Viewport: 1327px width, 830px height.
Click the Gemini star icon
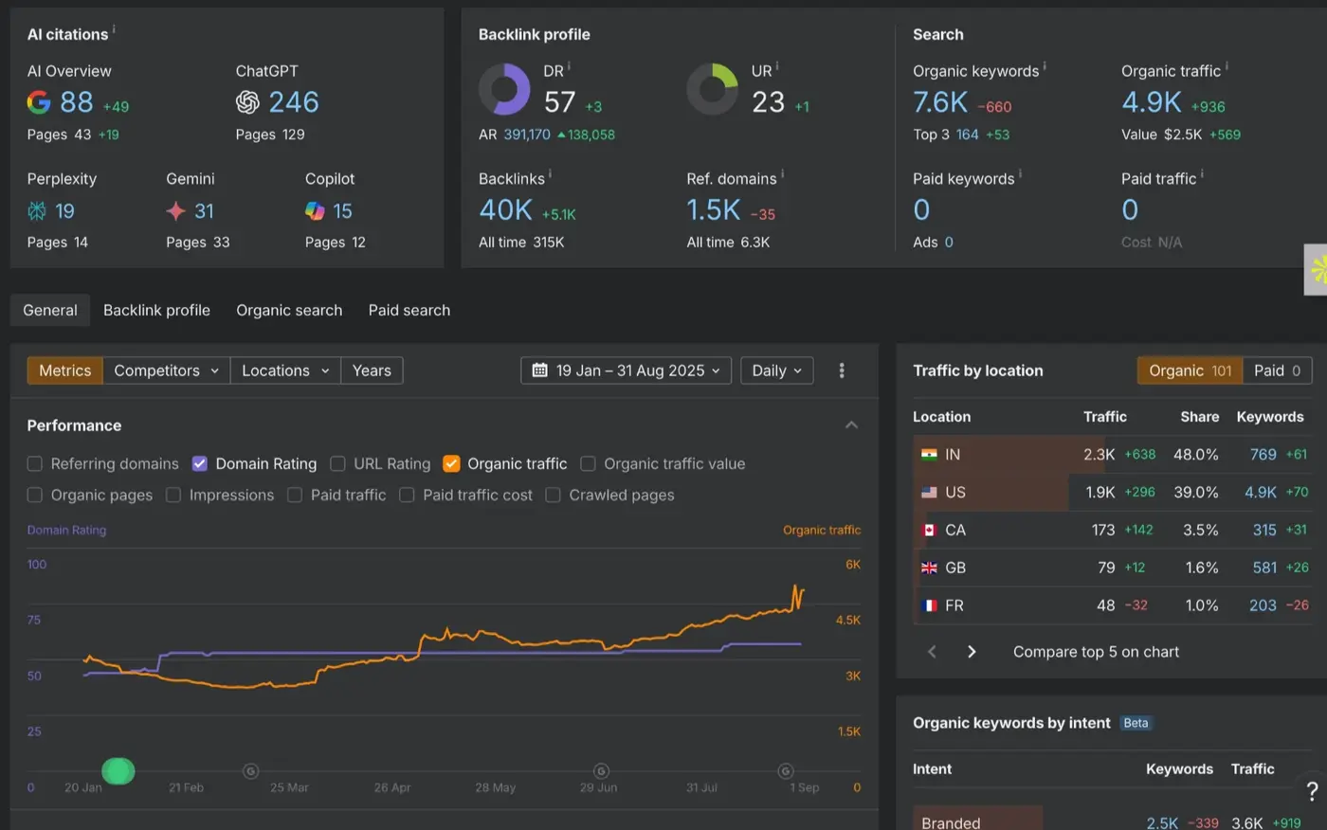pos(175,210)
